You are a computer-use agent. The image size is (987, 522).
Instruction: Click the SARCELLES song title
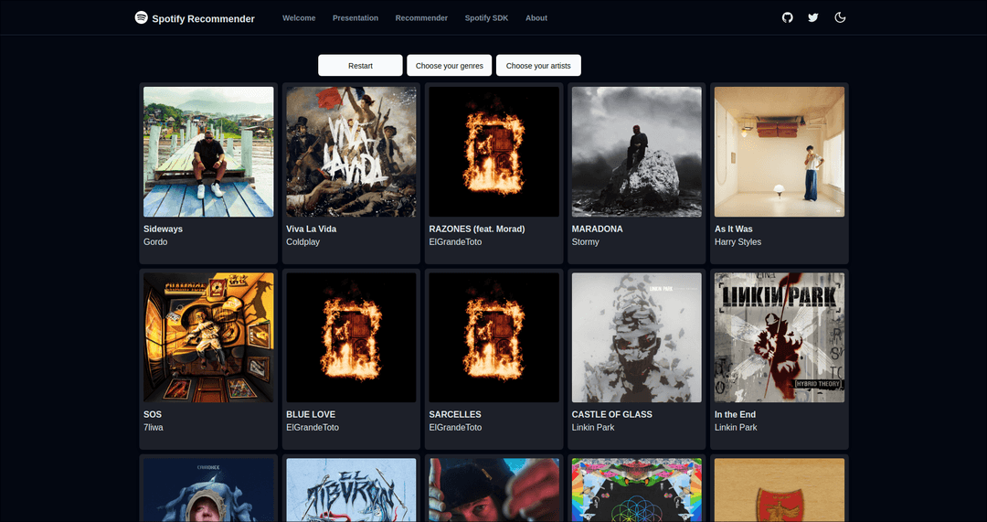click(455, 414)
